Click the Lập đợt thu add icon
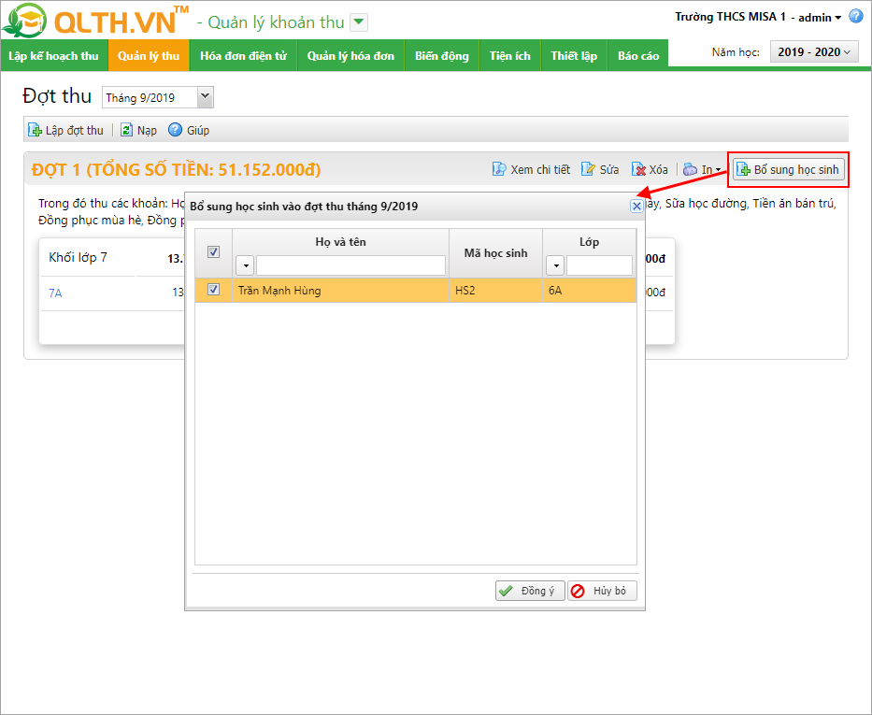This screenshot has height=715, width=872. (x=35, y=130)
